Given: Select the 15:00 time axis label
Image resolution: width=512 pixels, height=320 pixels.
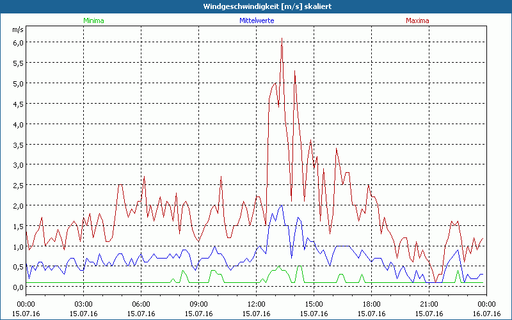Looking at the screenshot, I should pos(314,304).
